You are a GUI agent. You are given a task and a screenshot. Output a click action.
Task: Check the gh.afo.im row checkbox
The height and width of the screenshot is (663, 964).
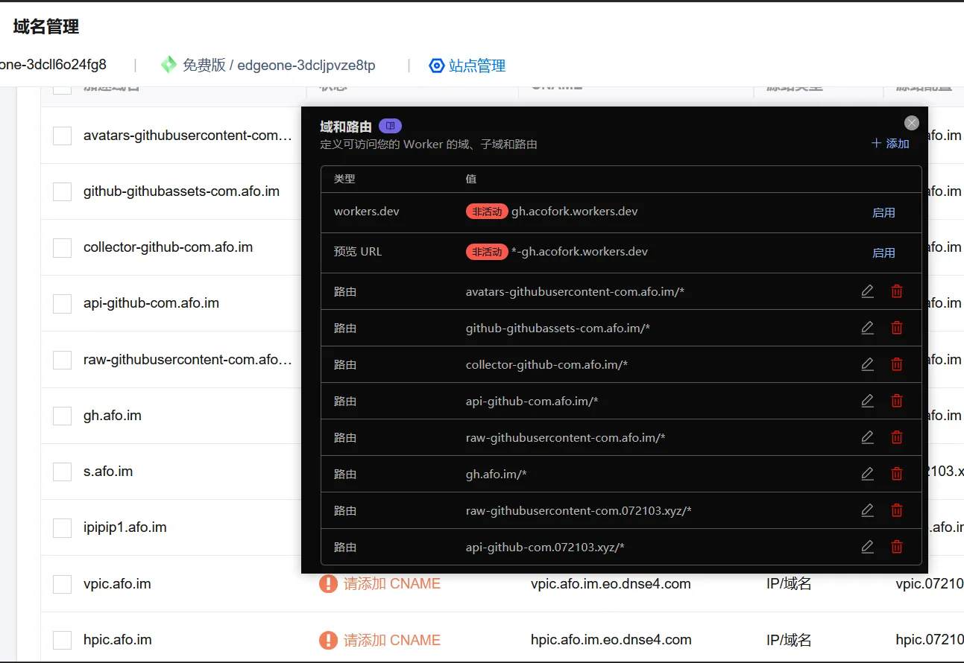click(62, 416)
